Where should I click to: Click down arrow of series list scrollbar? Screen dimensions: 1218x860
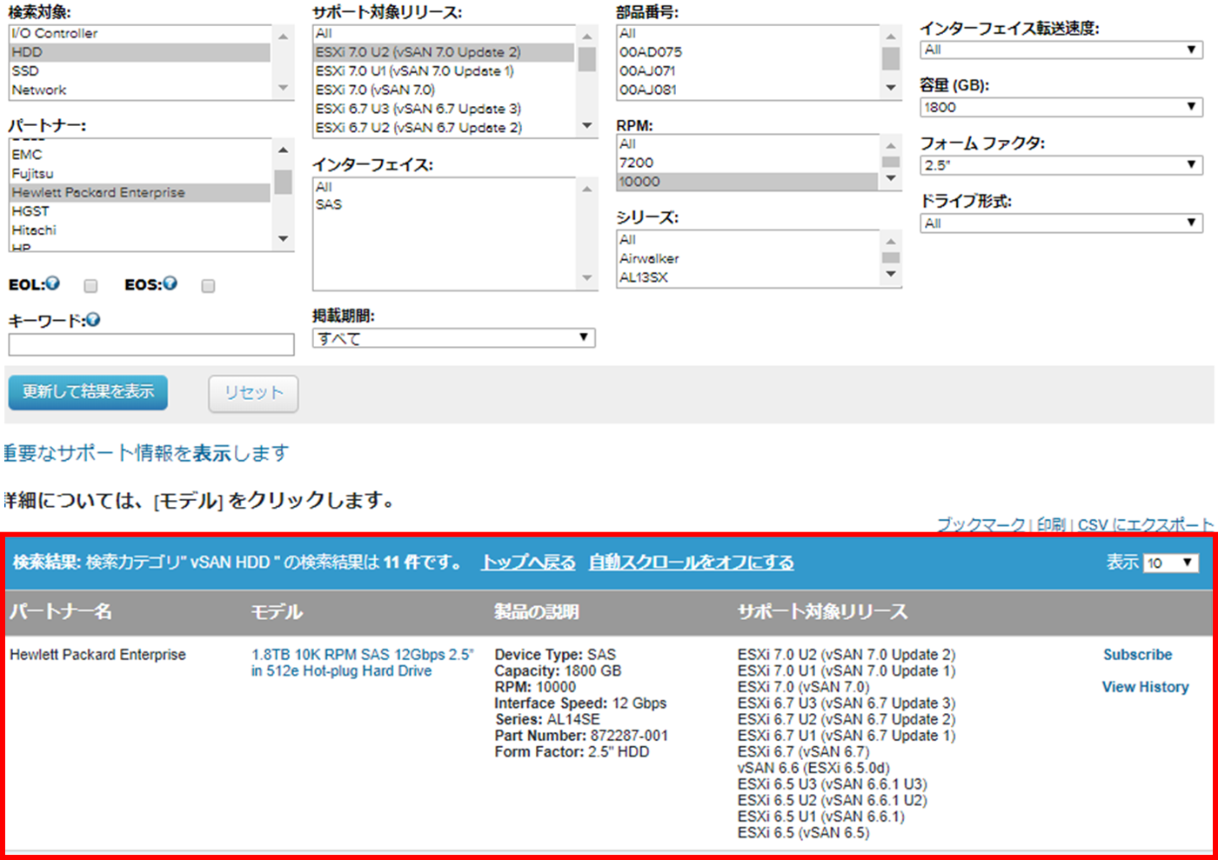891,275
